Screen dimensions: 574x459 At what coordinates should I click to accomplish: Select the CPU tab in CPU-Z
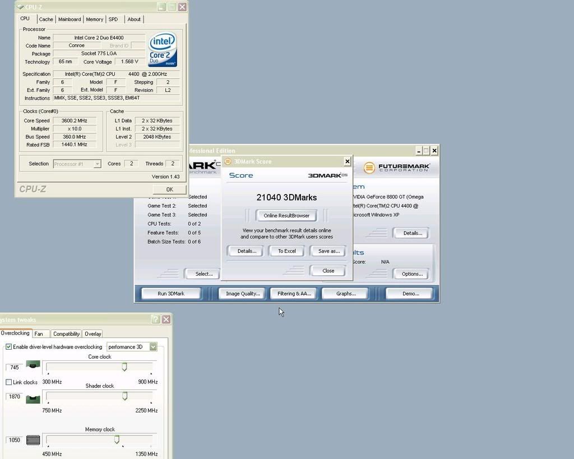pyautogui.click(x=25, y=18)
